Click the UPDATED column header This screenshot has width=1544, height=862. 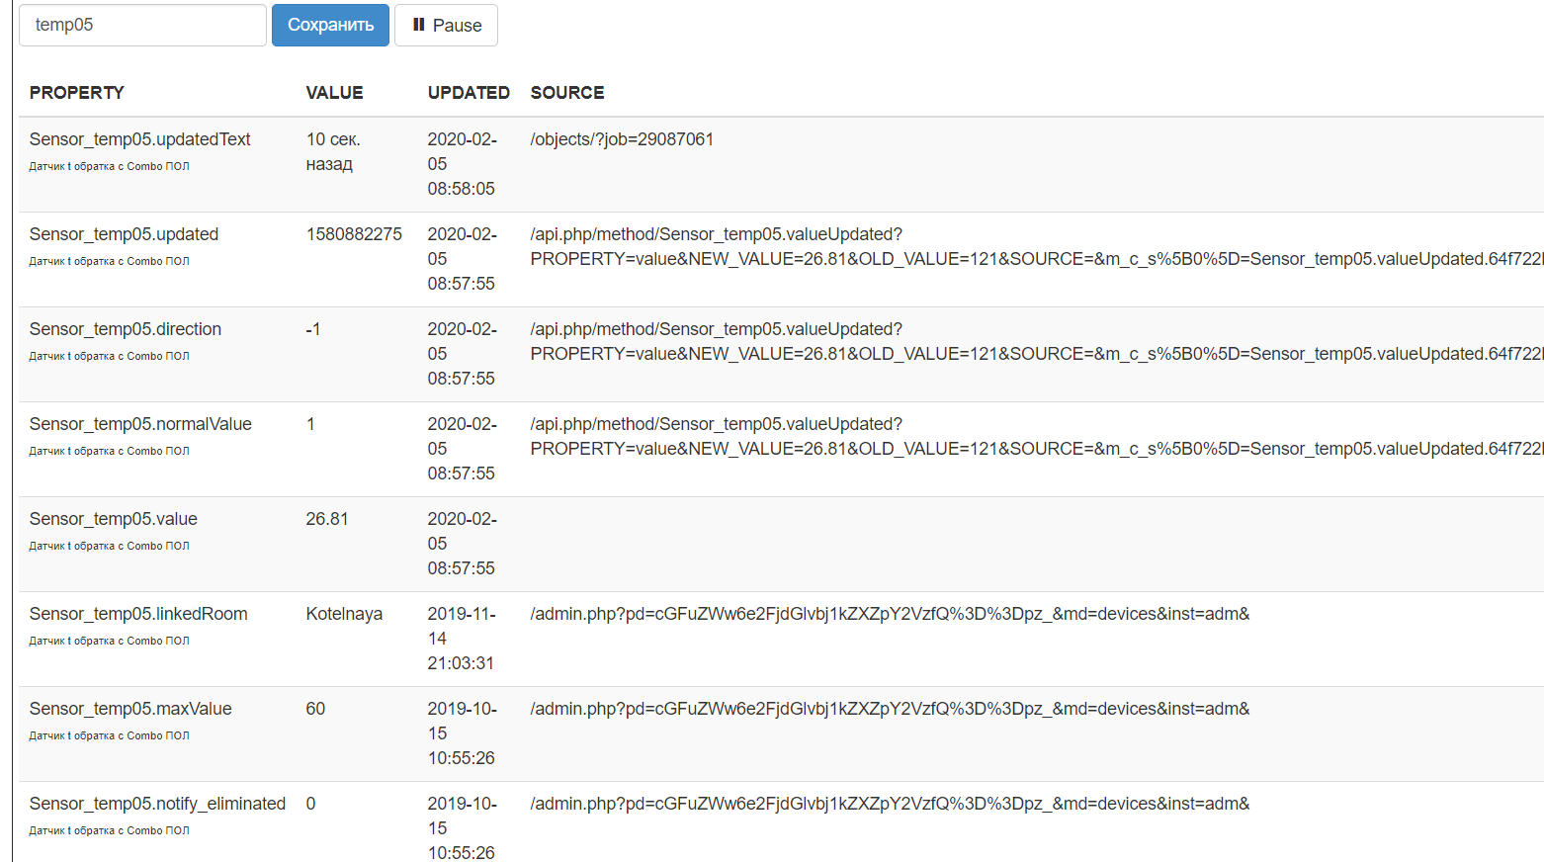[469, 93]
